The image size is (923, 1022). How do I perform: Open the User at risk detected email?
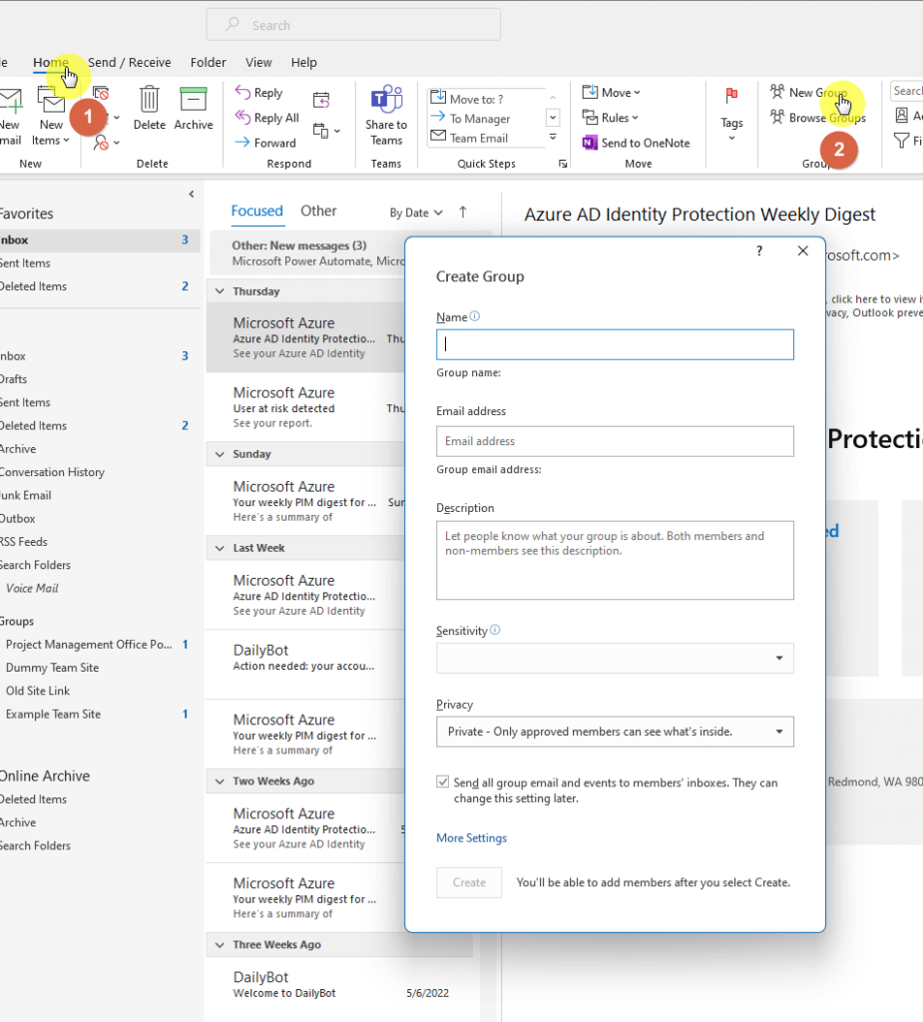click(306, 407)
